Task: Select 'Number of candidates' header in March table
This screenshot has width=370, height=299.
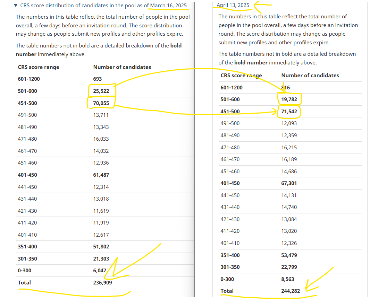Action: (122, 67)
